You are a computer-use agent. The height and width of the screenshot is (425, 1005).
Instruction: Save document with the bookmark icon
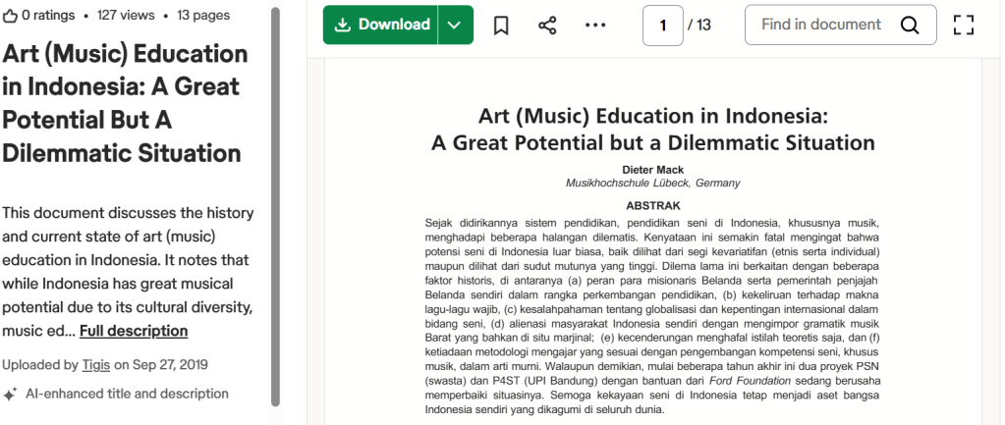501,25
